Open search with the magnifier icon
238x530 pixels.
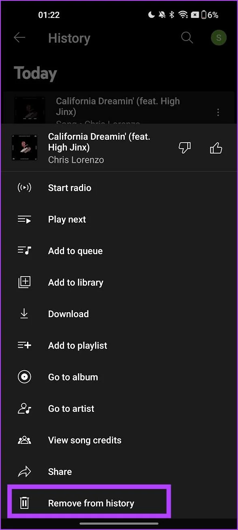pos(187,38)
